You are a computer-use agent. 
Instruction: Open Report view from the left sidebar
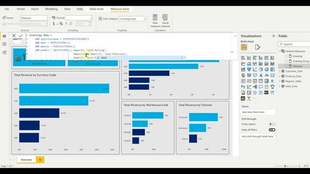click(x=4, y=36)
